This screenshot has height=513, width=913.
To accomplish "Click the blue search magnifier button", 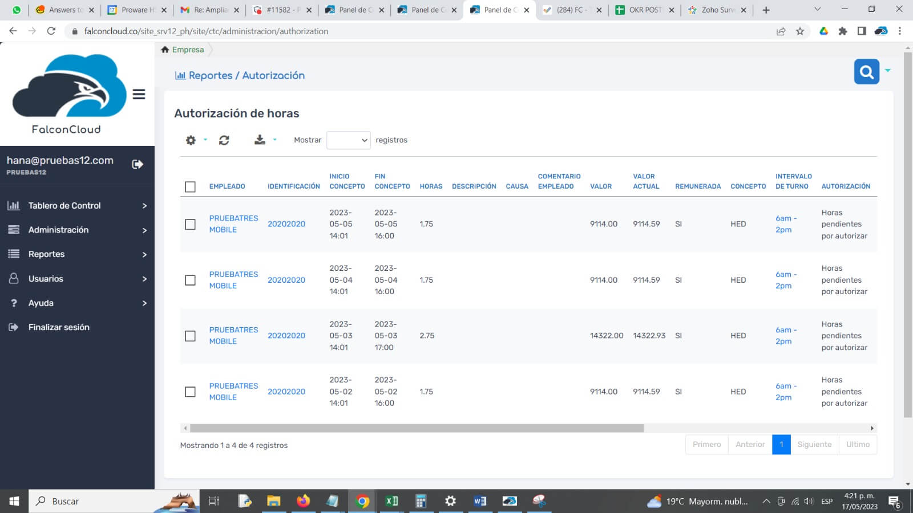I will pos(866,72).
